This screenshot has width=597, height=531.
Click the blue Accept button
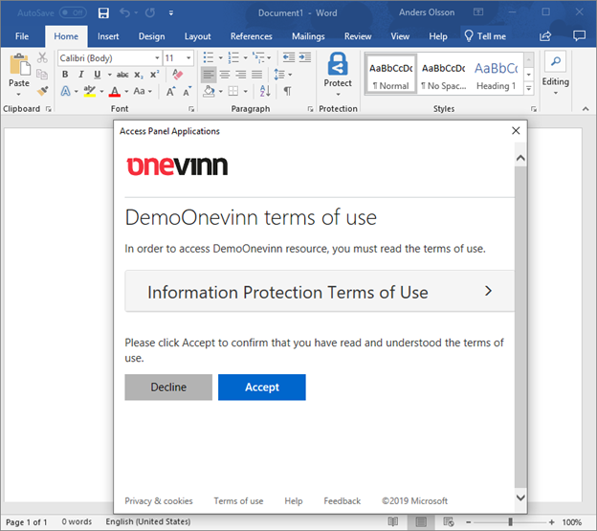pyautogui.click(x=261, y=387)
